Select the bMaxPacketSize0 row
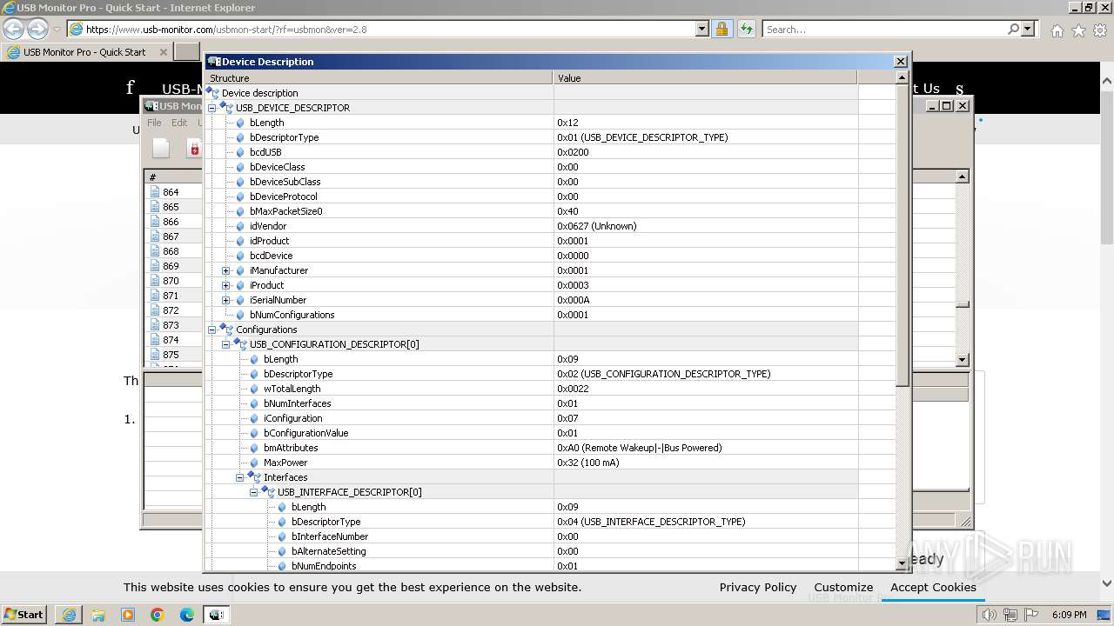1114x626 pixels. point(550,211)
